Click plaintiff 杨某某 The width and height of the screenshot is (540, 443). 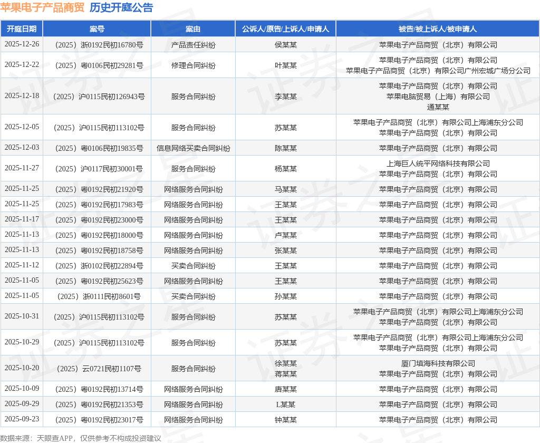[285, 169]
